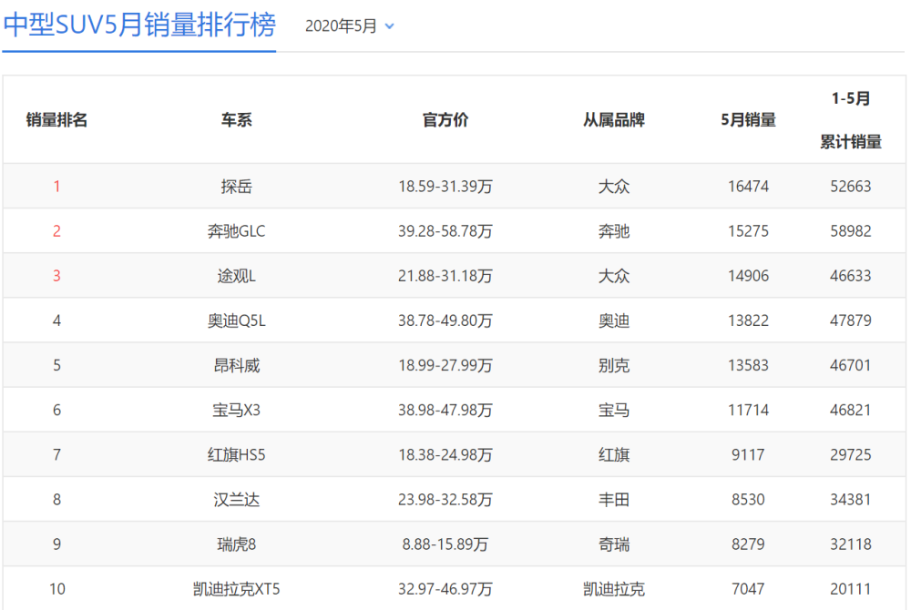The width and height of the screenshot is (911, 610).
Task: Click rank number 10 in the ranking column
Action: 56,589
